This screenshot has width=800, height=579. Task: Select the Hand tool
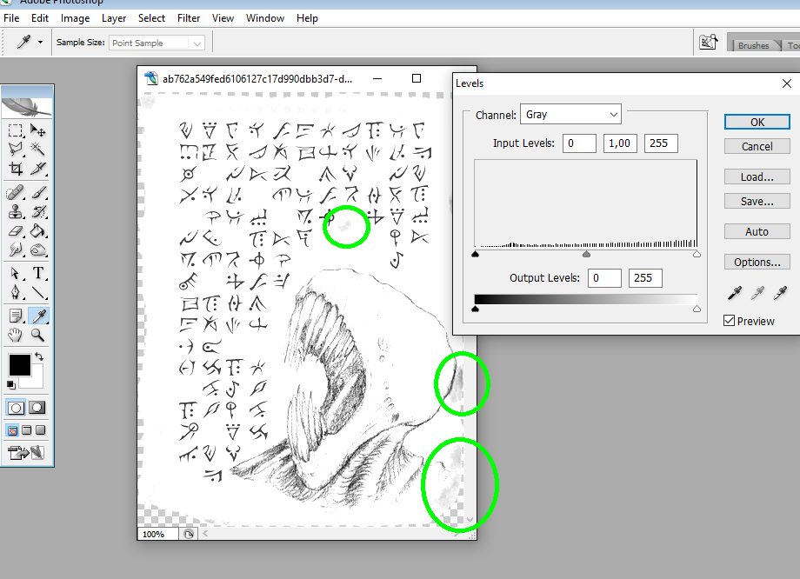point(16,335)
